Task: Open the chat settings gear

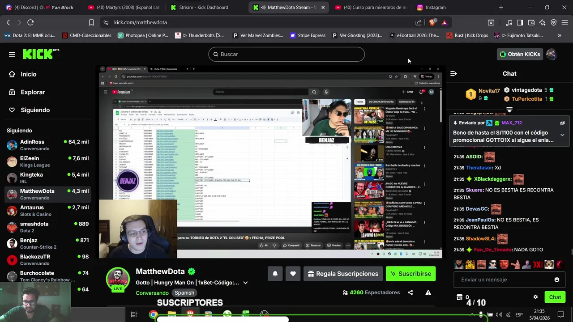Action: (535, 297)
